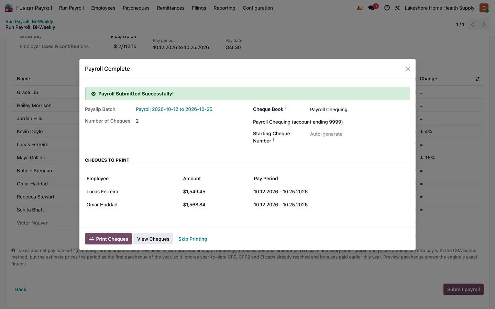Open the Employees menu

[103, 8]
